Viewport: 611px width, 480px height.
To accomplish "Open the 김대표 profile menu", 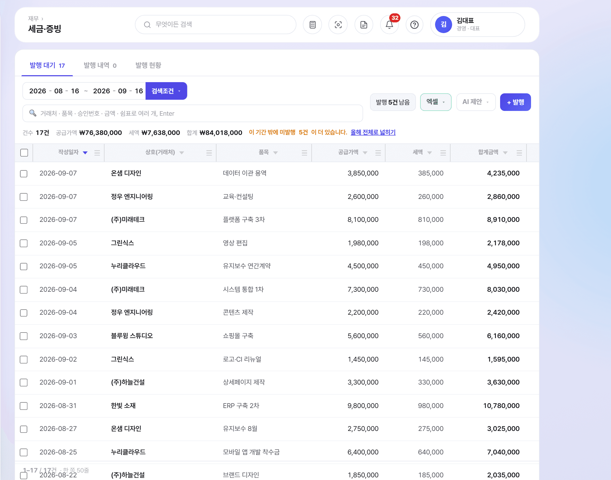I will tap(477, 25).
